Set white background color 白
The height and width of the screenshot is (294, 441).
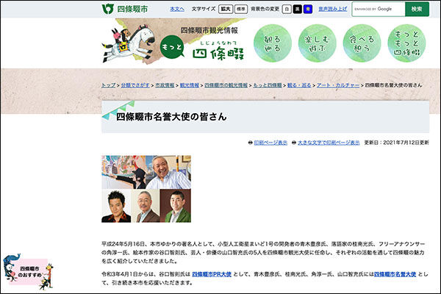click(287, 9)
